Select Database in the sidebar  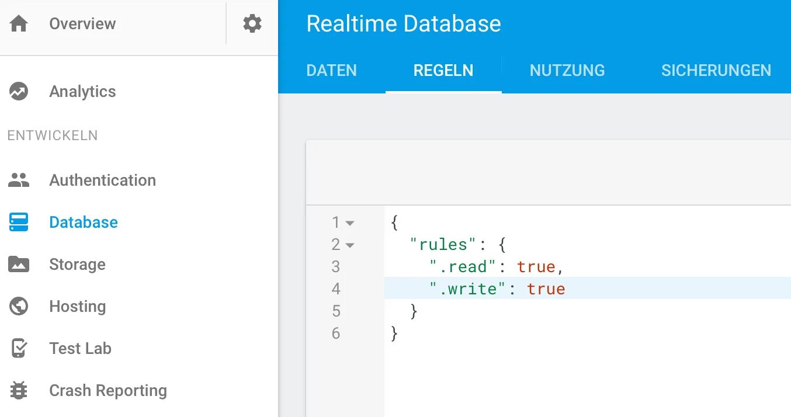84,223
